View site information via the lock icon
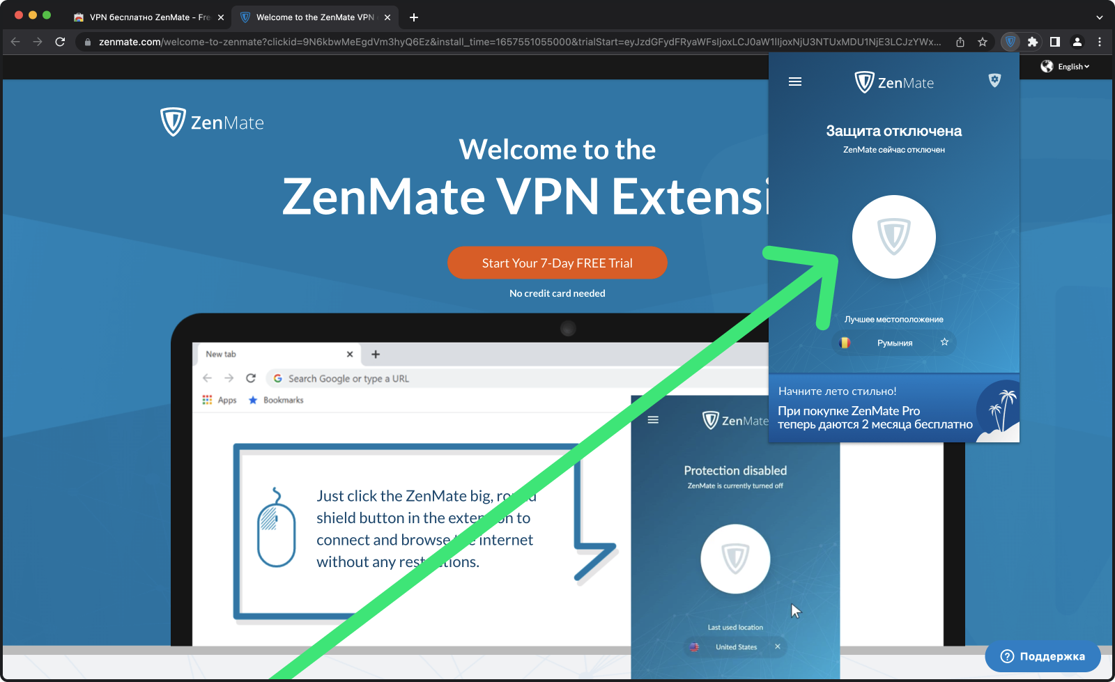 87,42
